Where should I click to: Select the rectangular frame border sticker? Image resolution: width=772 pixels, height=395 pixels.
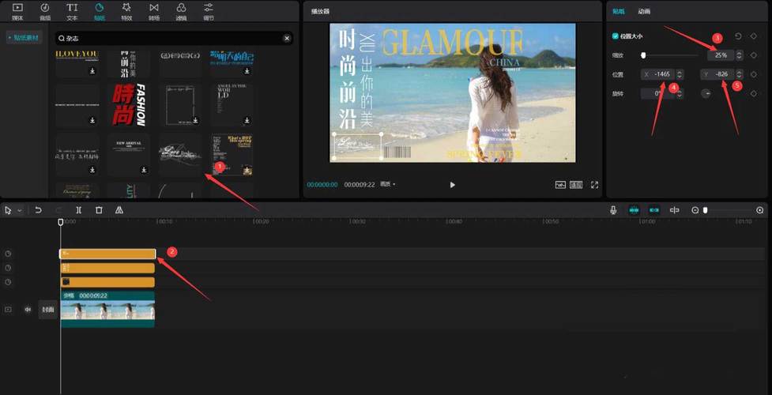coord(181,105)
